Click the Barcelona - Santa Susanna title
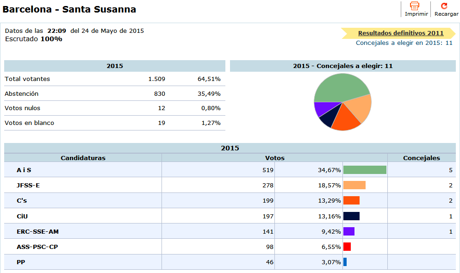460x273 pixels. pos(69,9)
